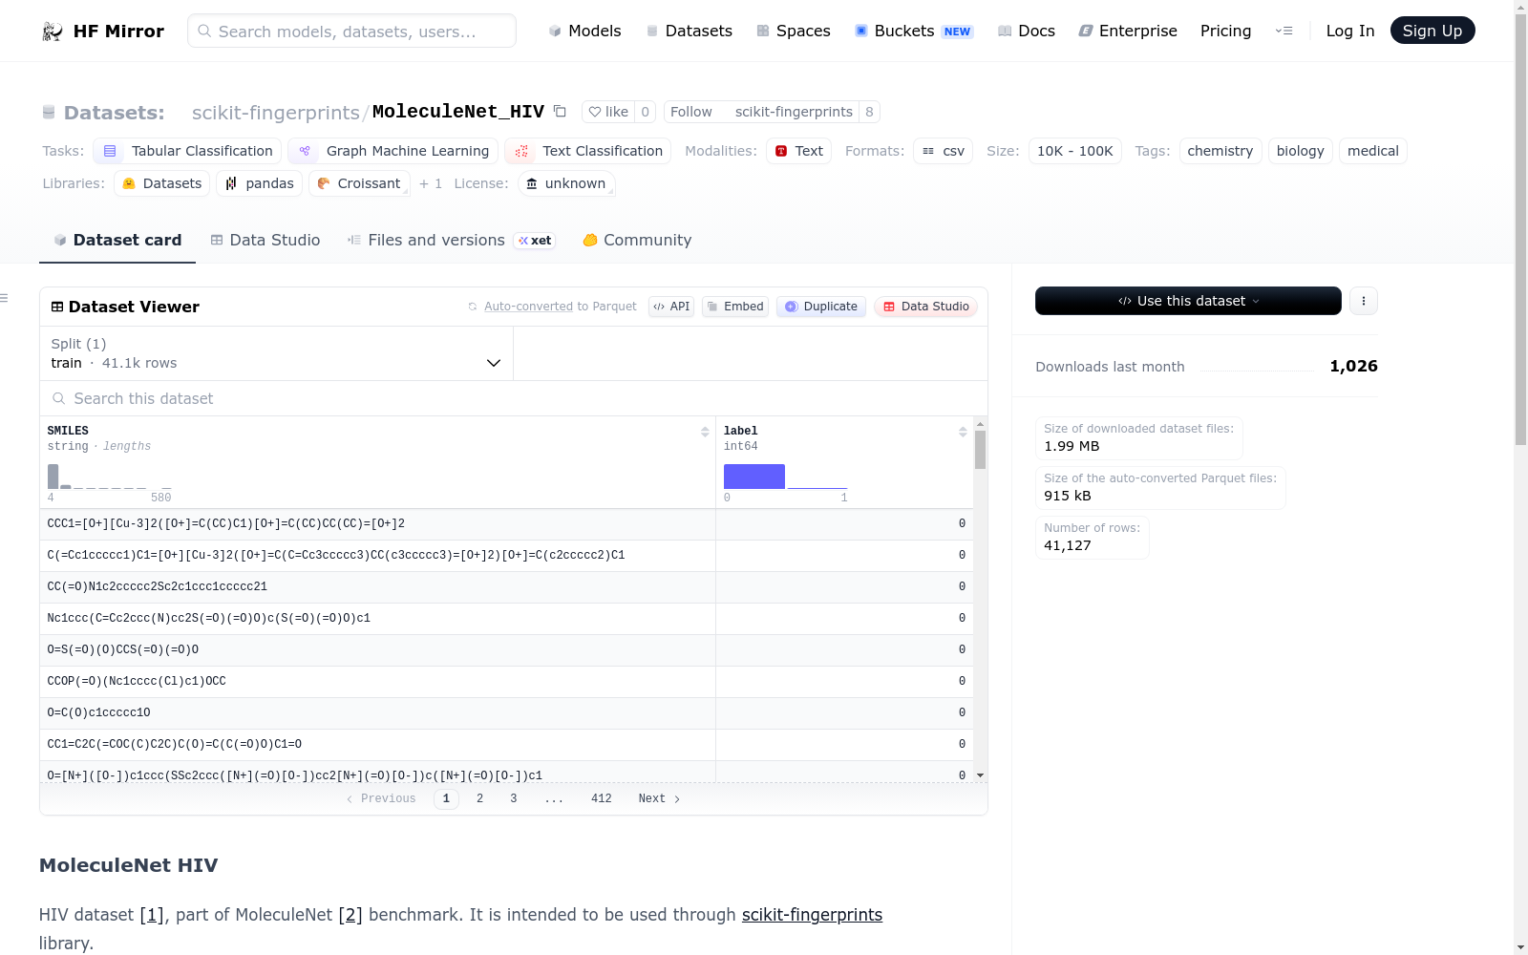Open the left sidebar table of contents icon
The image size is (1528, 955).
tap(5, 299)
